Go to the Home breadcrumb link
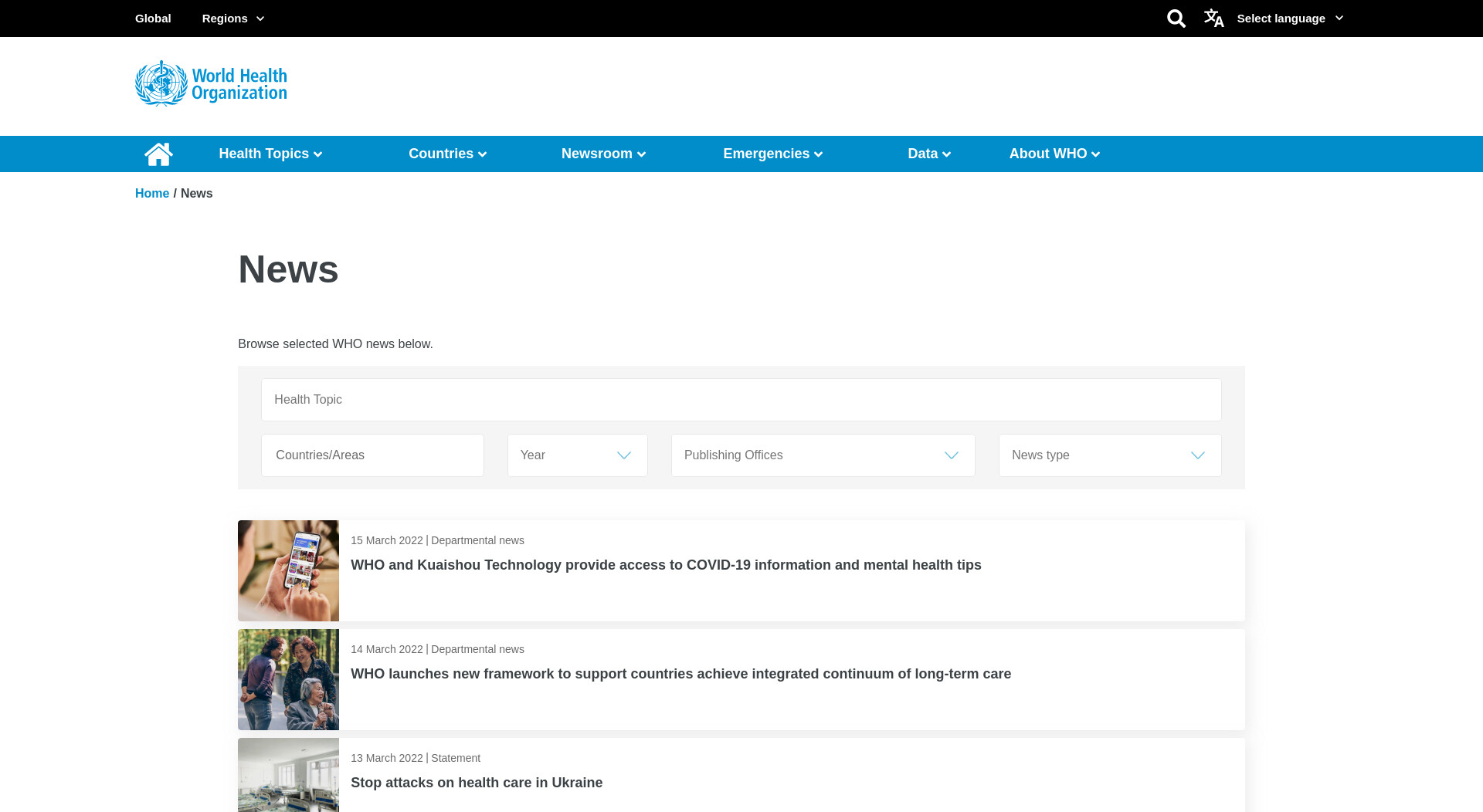The width and height of the screenshot is (1483, 812). (152, 194)
